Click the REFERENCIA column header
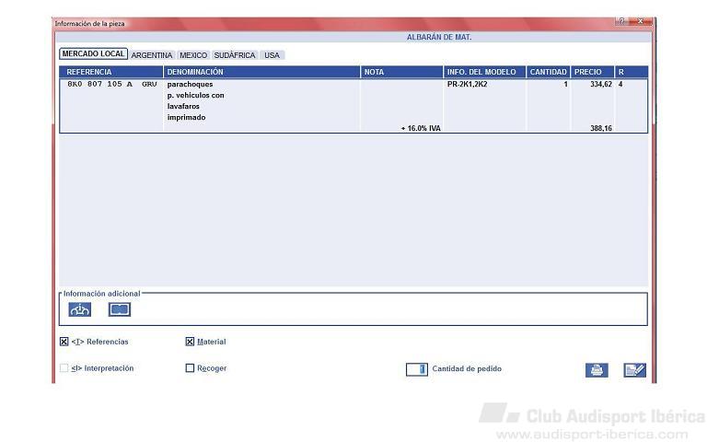 pos(110,72)
